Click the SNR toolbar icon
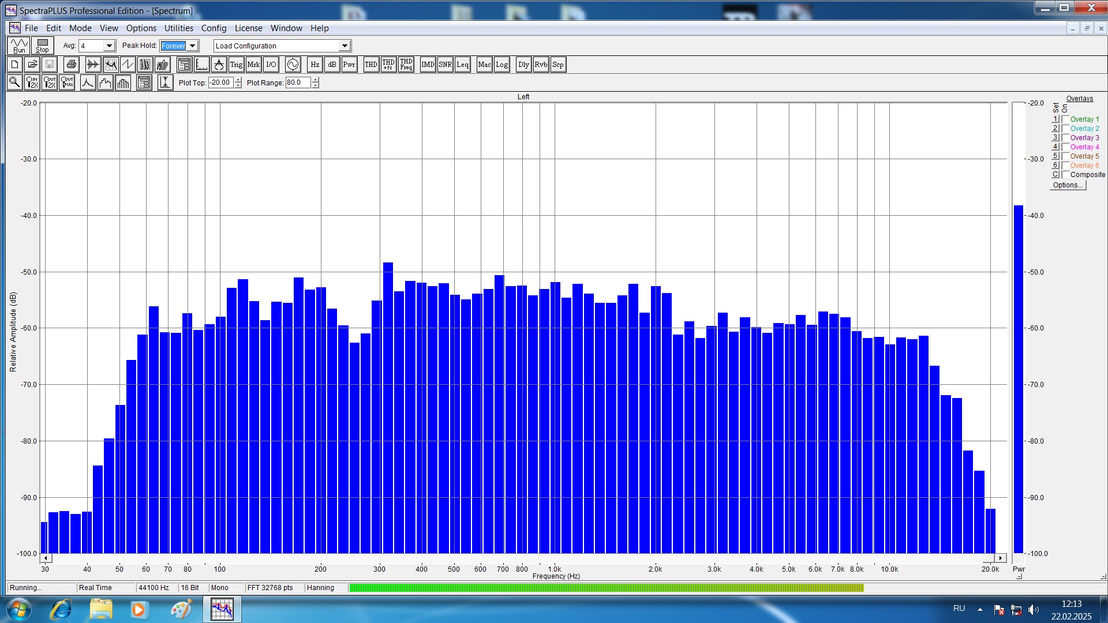The width and height of the screenshot is (1108, 623). click(445, 65)
